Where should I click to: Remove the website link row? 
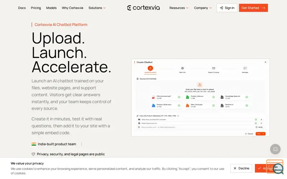[x=262, y=123]
